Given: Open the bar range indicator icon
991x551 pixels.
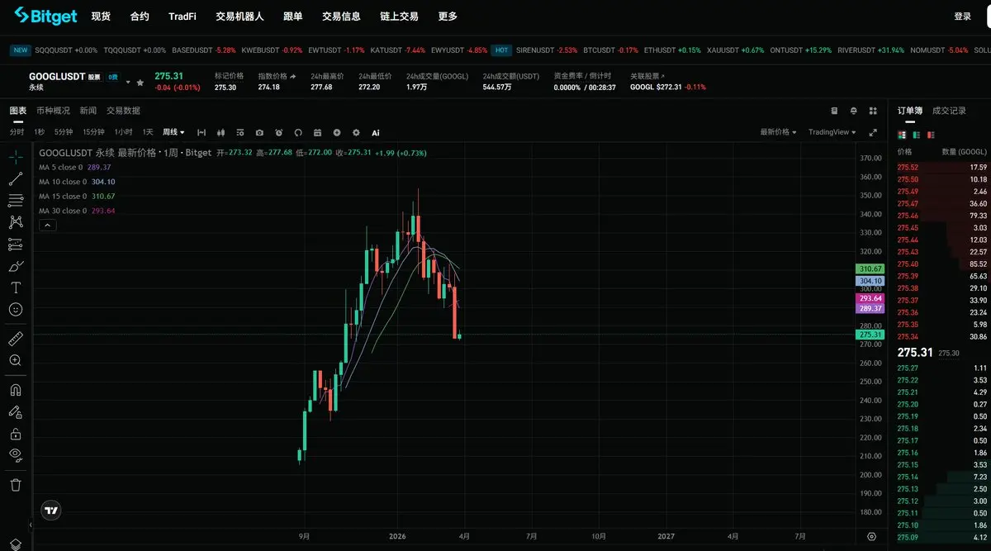Looking at the screenshot, I should [202, 132].
